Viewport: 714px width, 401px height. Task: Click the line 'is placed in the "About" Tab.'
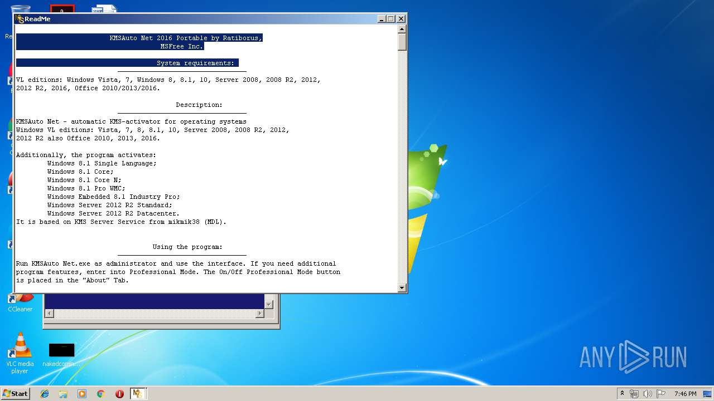coord(73,280)
